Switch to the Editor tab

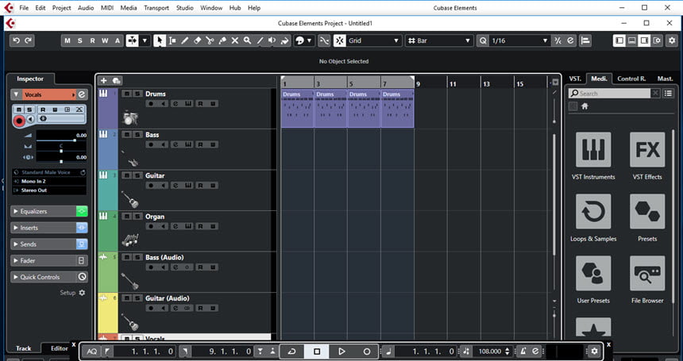click(x=60, y=348)
